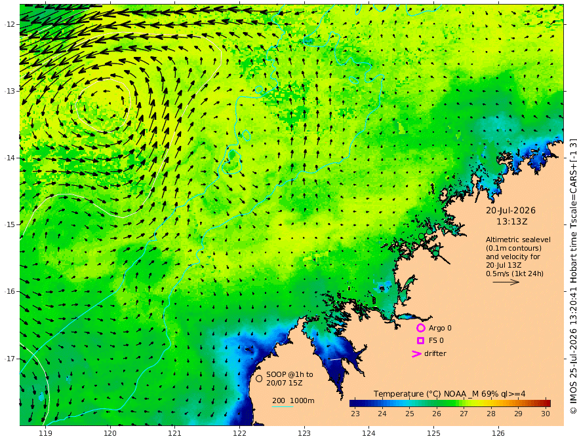Click the 'drifter' legend label
Screen dimensions: 577x445
(x=435, y=353)
